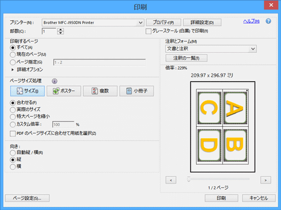Click the 部数 copies input field
281x210 pixels.
pyautogui.click(x=49, y=31)
